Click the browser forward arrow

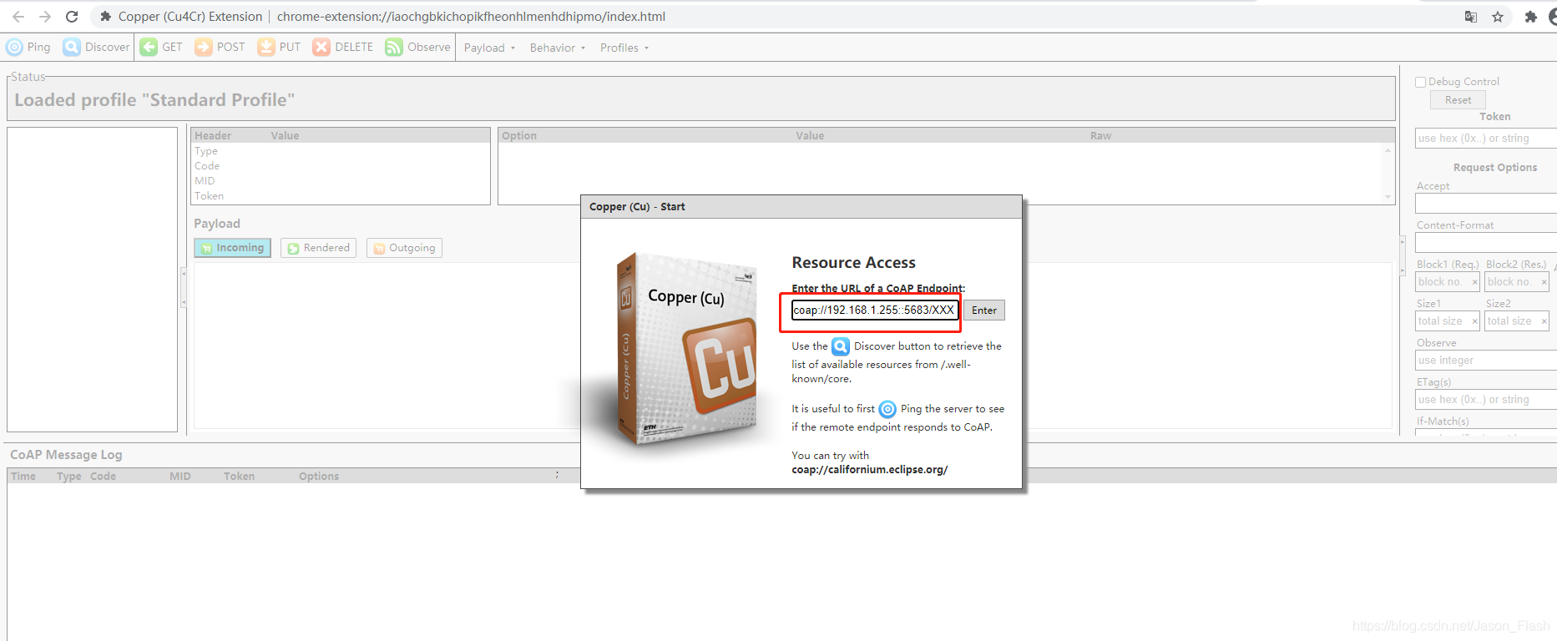pos(45,17)
